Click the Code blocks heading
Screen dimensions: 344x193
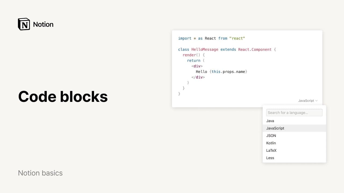pos(63,96)
